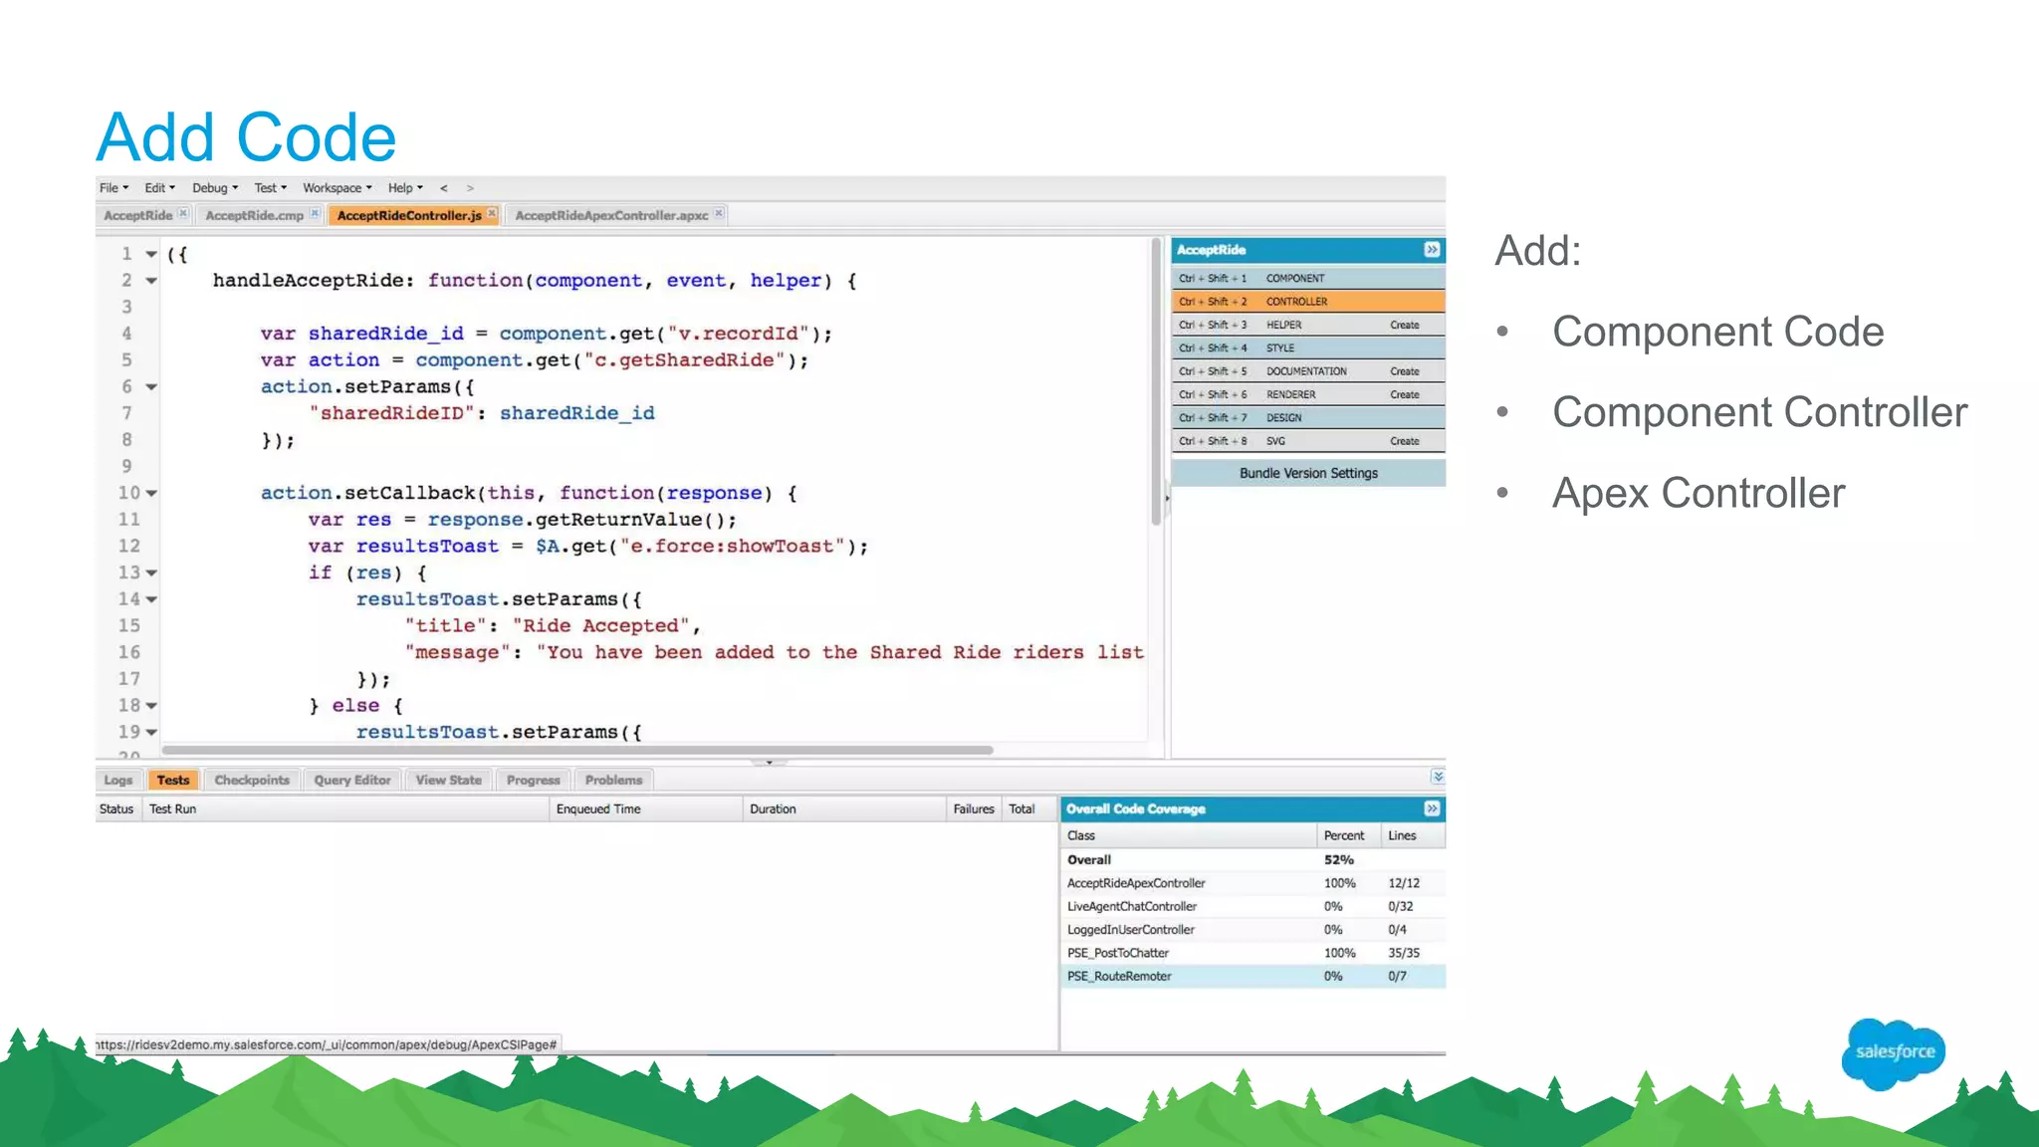Open the DESIGN bundle item
This screenshot has width=2039, height=1147.
[1308, 417]
